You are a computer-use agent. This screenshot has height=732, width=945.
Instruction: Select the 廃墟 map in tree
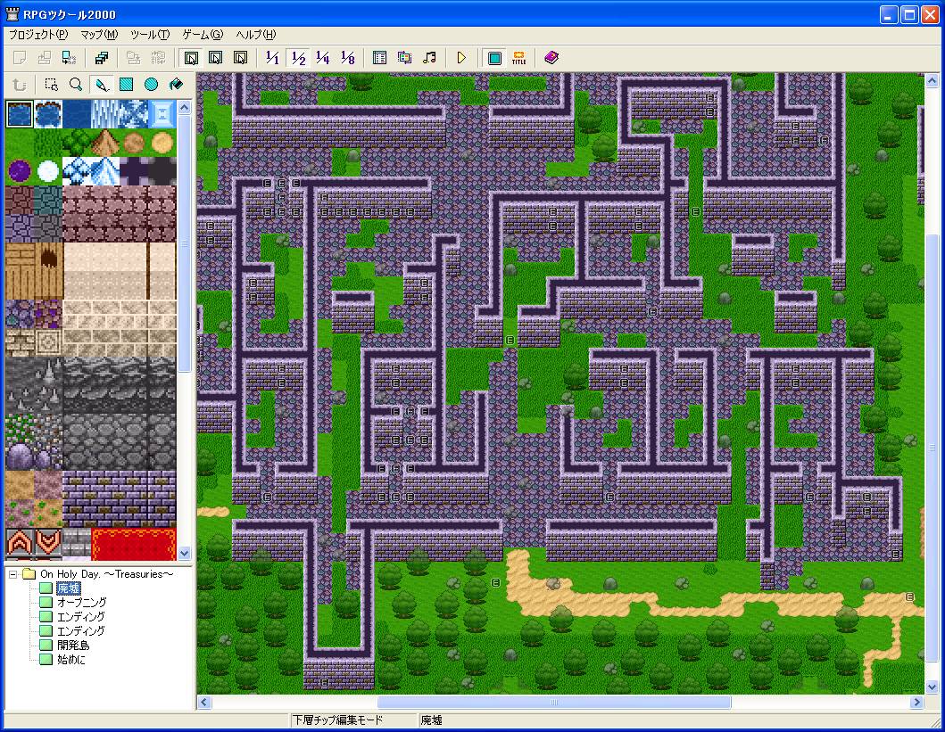[69, 588]
